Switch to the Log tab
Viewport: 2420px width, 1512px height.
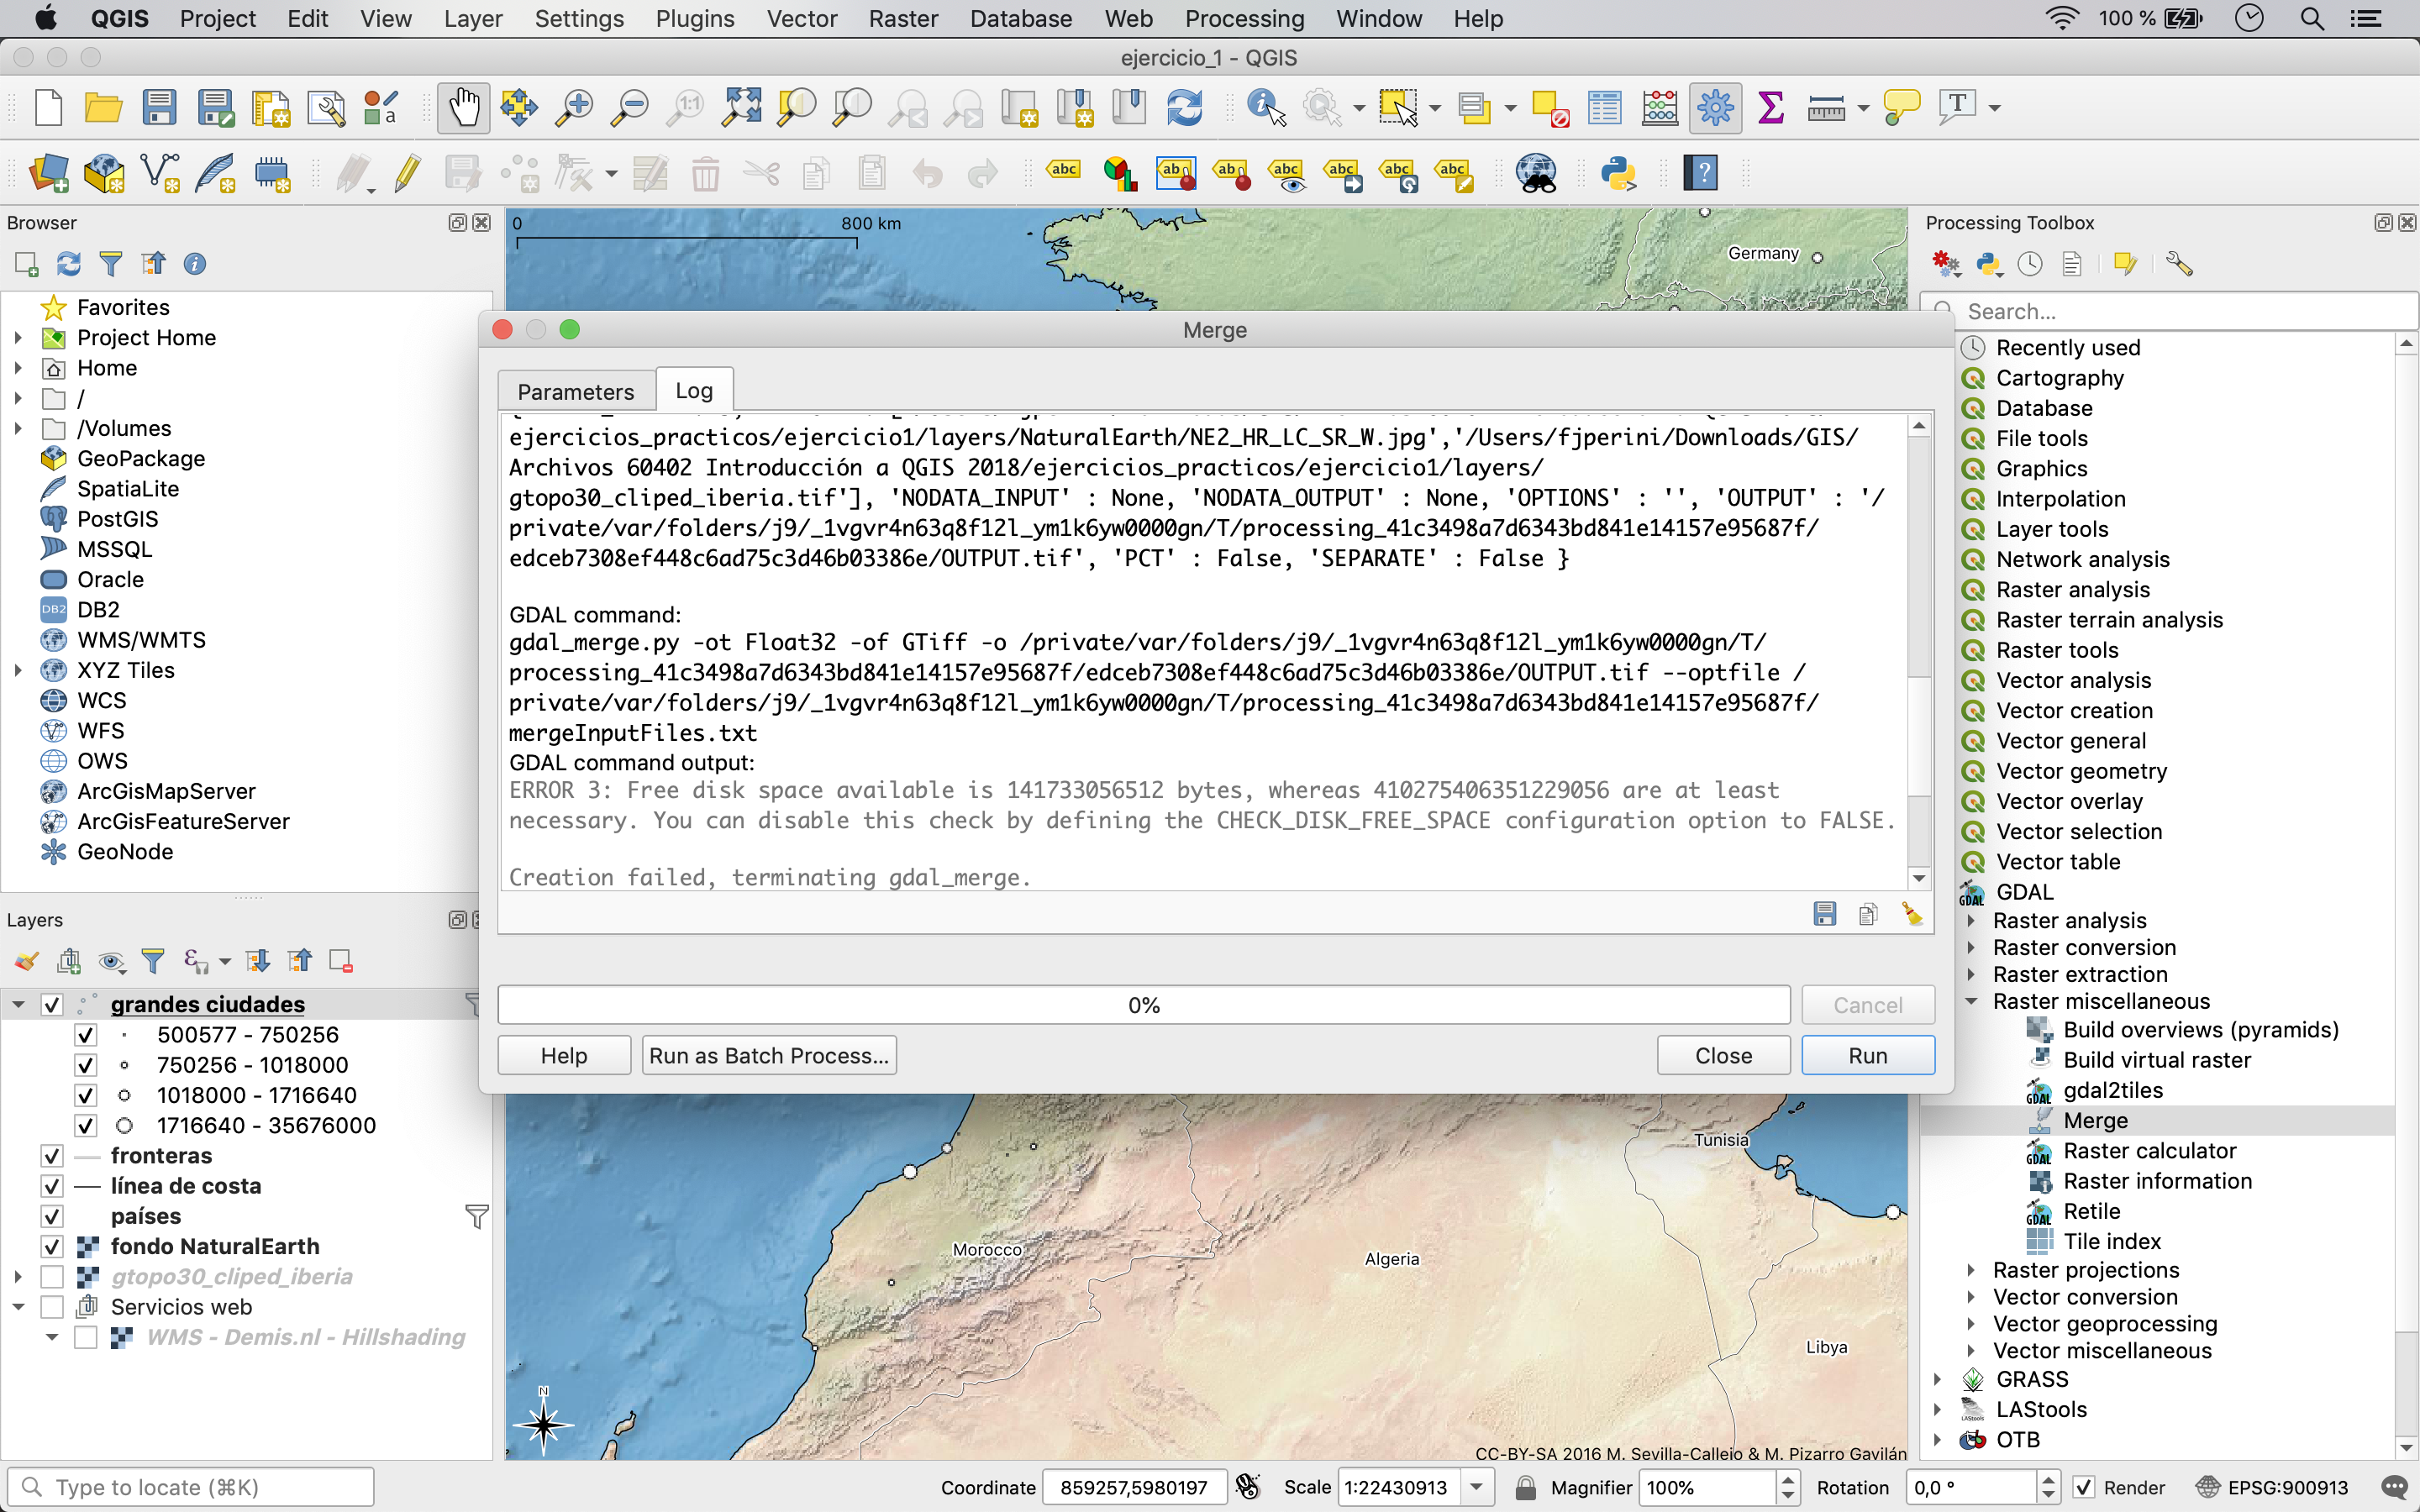point(694,390)
